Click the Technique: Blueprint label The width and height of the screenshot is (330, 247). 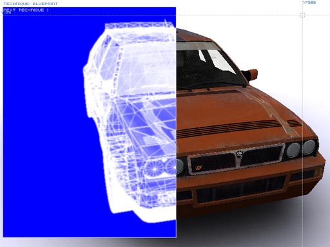(x=31, y=4)
